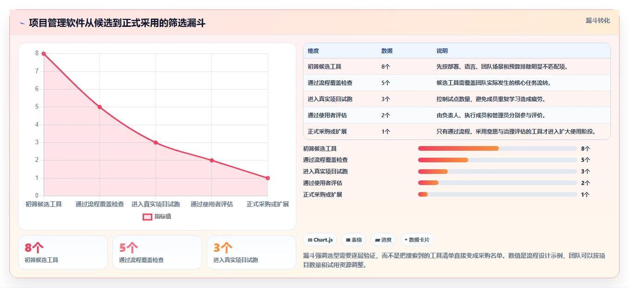Click x-axis label 通过使用者评估

point(212,204)
